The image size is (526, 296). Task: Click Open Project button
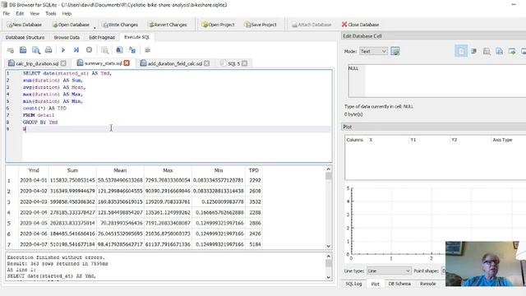[218, 25]
